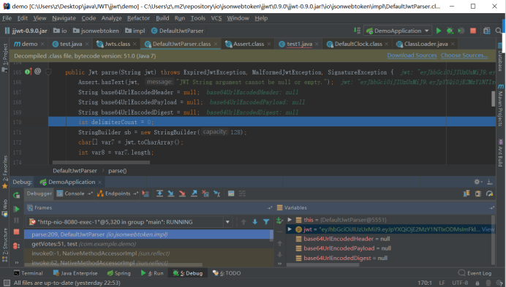Click the Build project icon left of DemoApplication
The height and width of the screenshot is (287, 506).
coord(357,31)
